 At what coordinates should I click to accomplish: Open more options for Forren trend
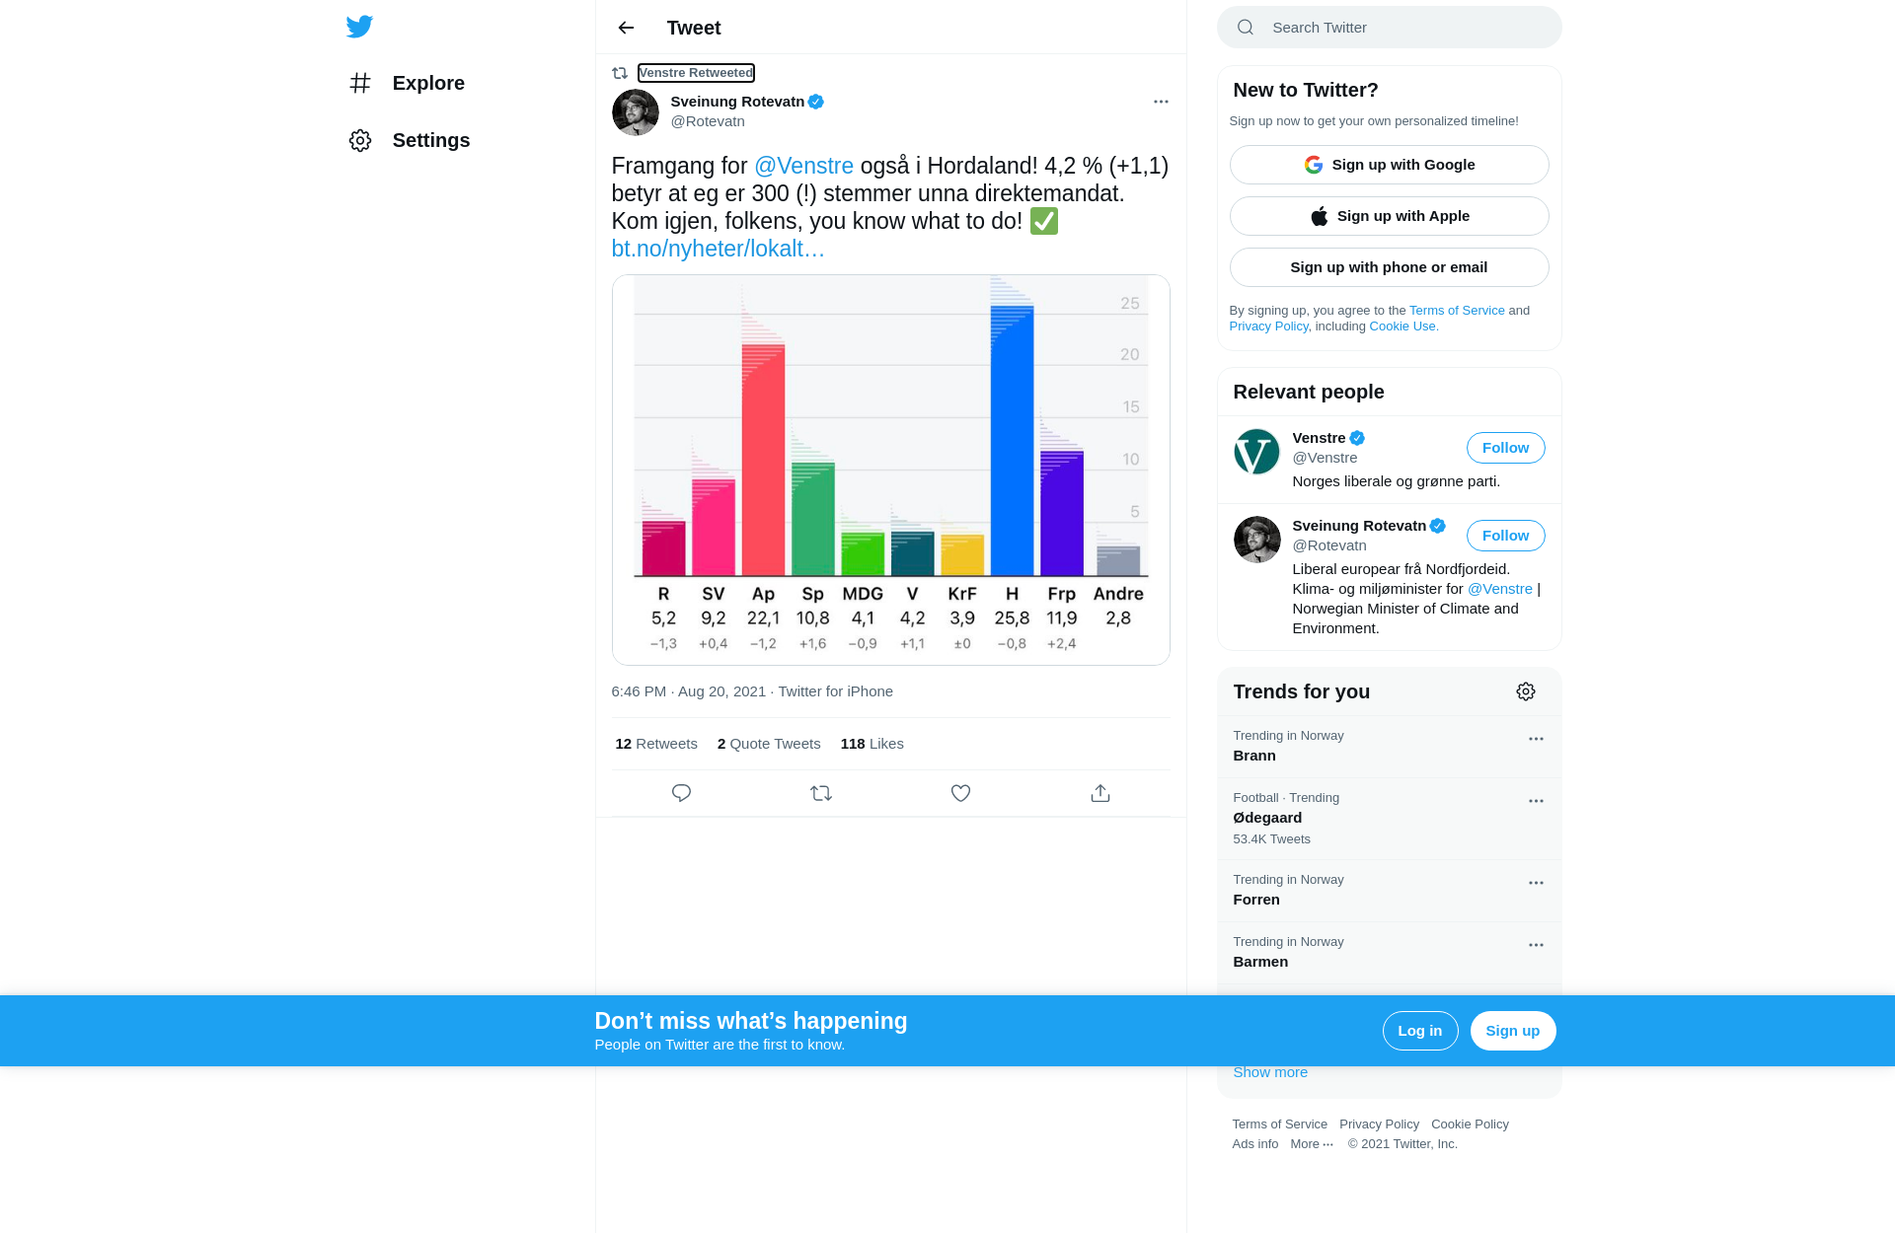(1536, 883)
